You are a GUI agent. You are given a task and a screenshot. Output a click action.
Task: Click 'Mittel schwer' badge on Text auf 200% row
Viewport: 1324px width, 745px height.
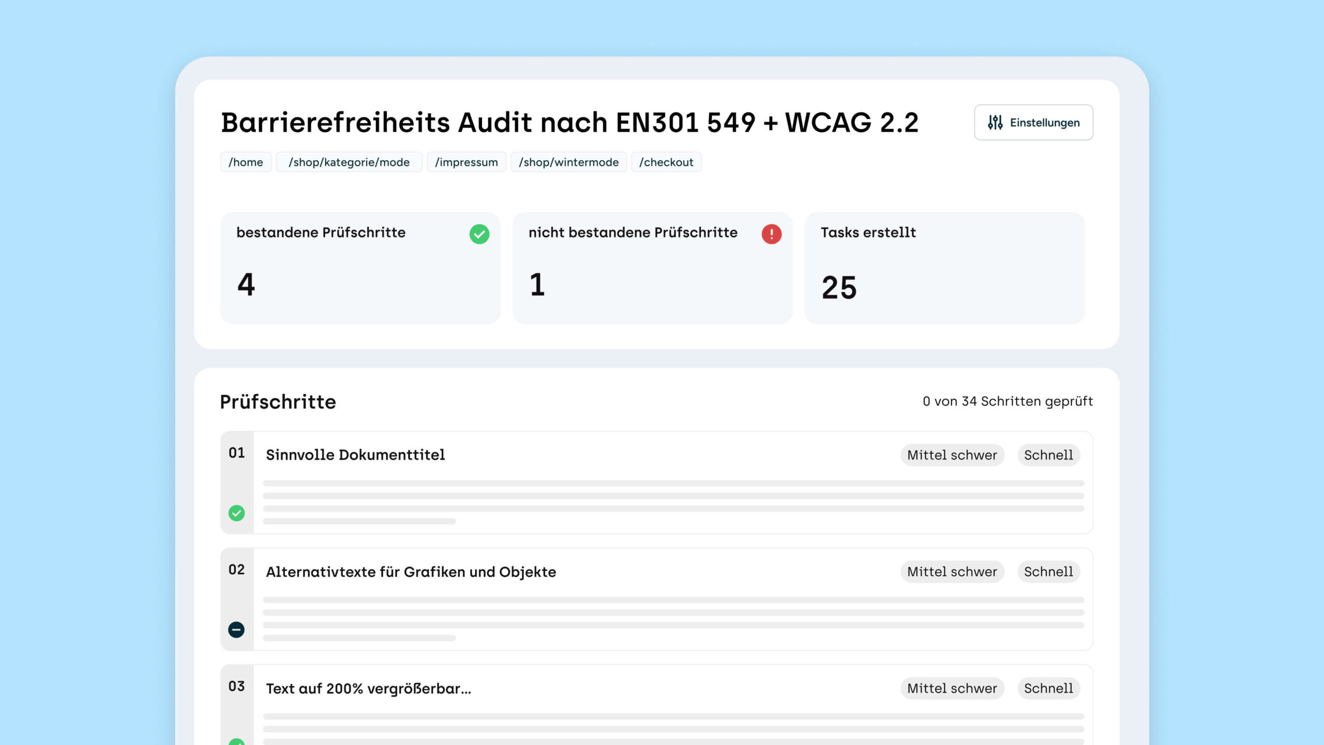coord(952,689)
